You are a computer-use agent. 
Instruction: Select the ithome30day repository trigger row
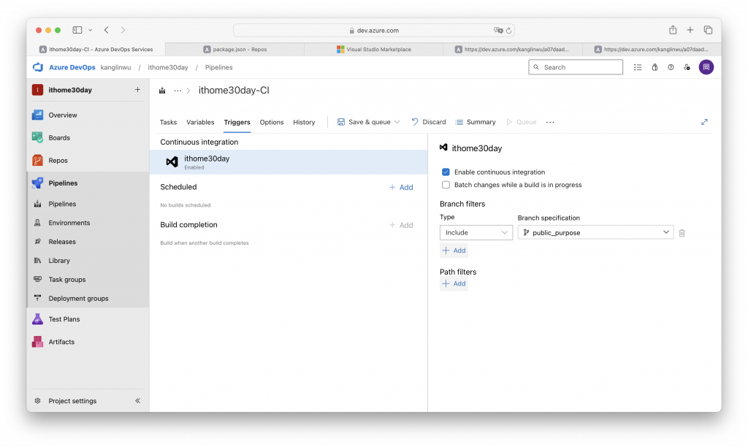[x=289, y=162]
